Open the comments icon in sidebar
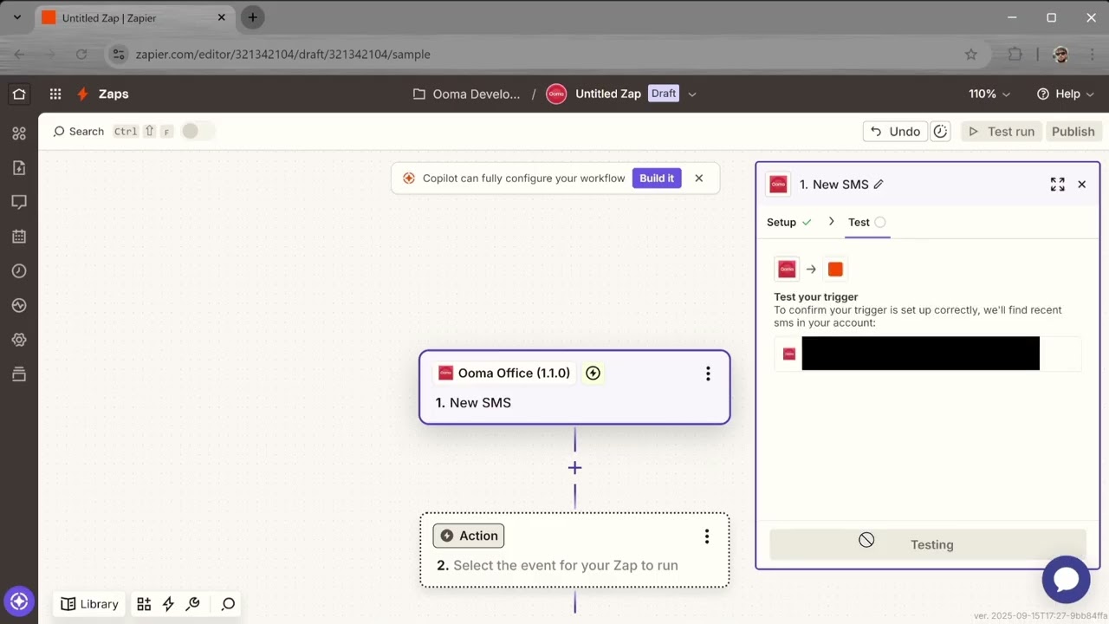 click(x=19, y=202)
